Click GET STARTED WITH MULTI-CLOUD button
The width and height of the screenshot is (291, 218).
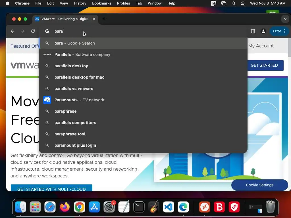click(x=51, y=188)
